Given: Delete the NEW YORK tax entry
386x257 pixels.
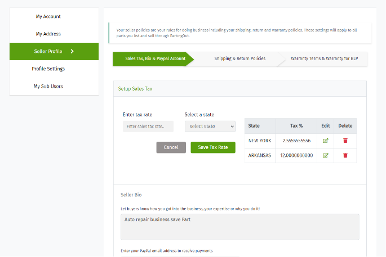Looking at the screenshot, I should tap(345, 141).
